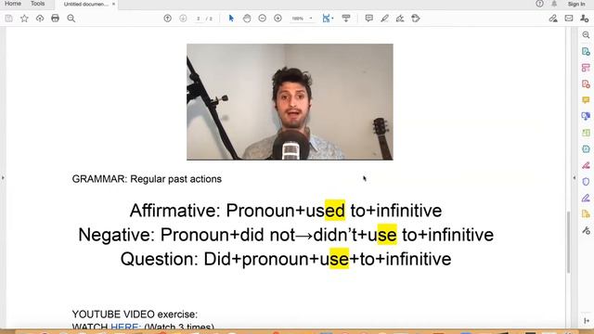Activate the Hand pan tool
Viewport: 594px width, 334px height.
coord(247,19)
